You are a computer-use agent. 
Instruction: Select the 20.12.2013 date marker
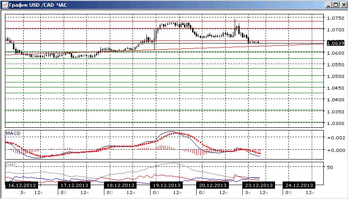point(213,185)
